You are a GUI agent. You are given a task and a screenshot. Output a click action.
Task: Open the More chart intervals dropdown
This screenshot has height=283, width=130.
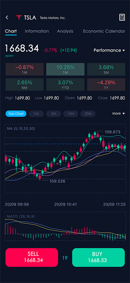[x=119, y=114]
